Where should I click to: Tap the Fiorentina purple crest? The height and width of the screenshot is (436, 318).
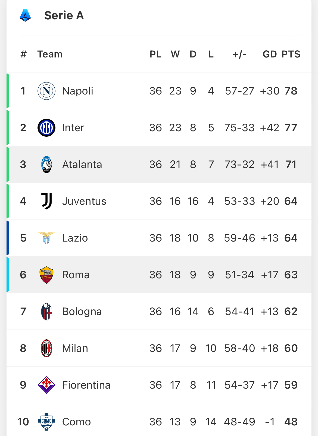click(x=46, y=385)
